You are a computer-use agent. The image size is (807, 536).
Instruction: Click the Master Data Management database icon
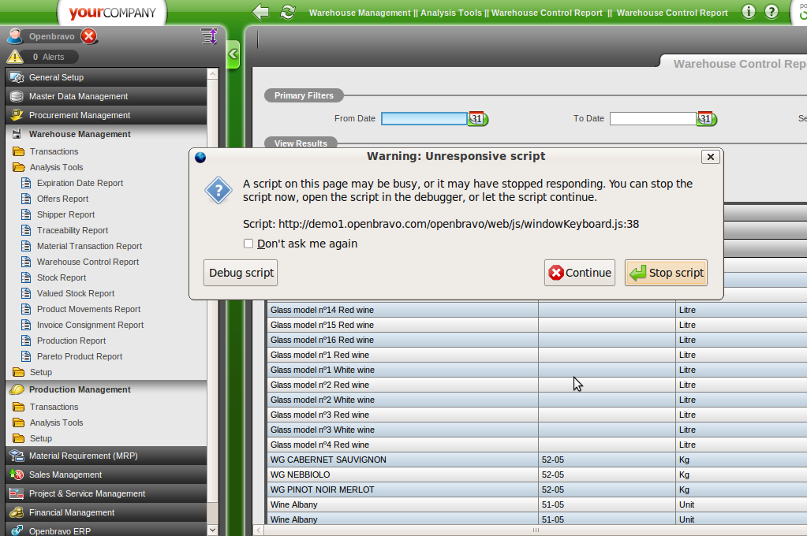17,96
